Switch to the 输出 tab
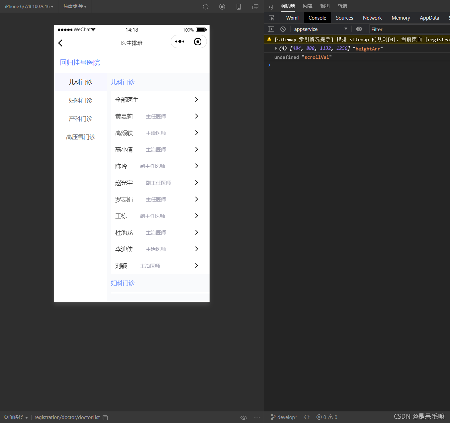Screen dimensions: 450x423 coord(325,6)
